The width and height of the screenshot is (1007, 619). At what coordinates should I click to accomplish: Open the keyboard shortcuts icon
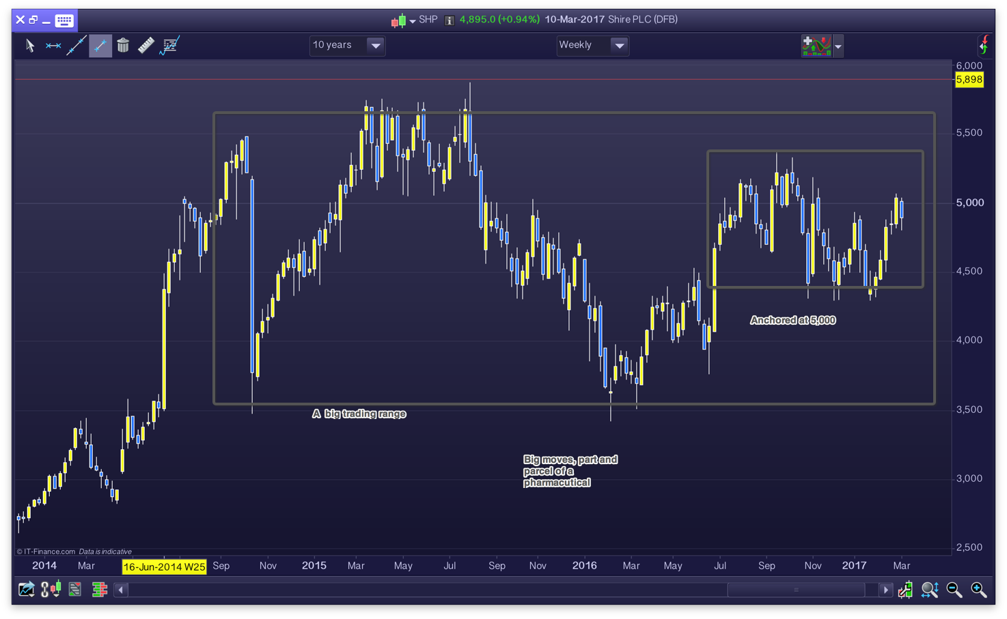pos(64,20)
